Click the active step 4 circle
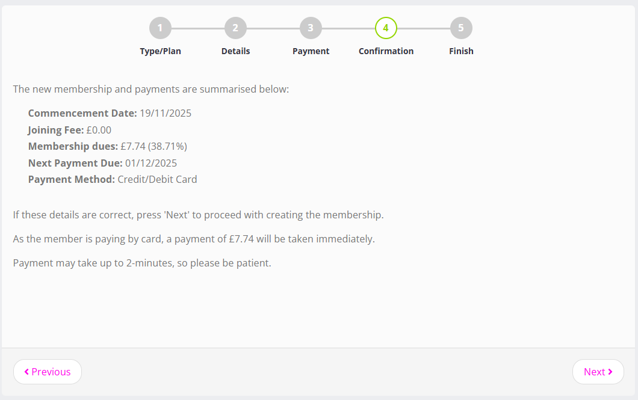The height and width of the screenshot is (400, 638). coord(386,28)
